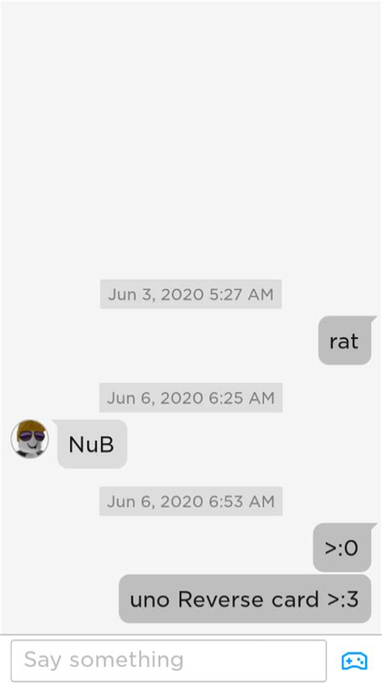Tap the empty chat area above messages

click(191, 131)
